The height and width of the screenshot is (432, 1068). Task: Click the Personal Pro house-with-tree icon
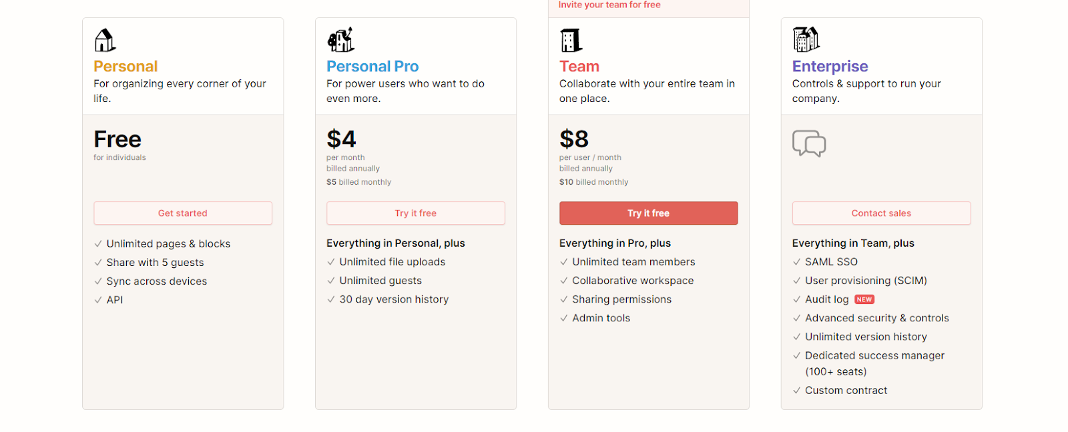pyautogui.click(x=340, y=40)
